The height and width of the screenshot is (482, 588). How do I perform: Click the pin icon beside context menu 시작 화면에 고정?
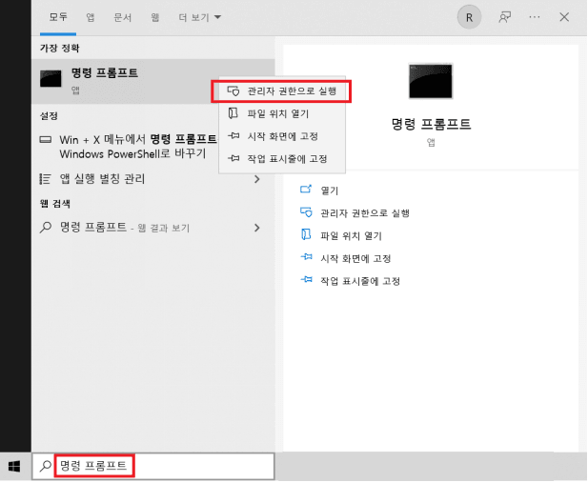coord(233,135)
